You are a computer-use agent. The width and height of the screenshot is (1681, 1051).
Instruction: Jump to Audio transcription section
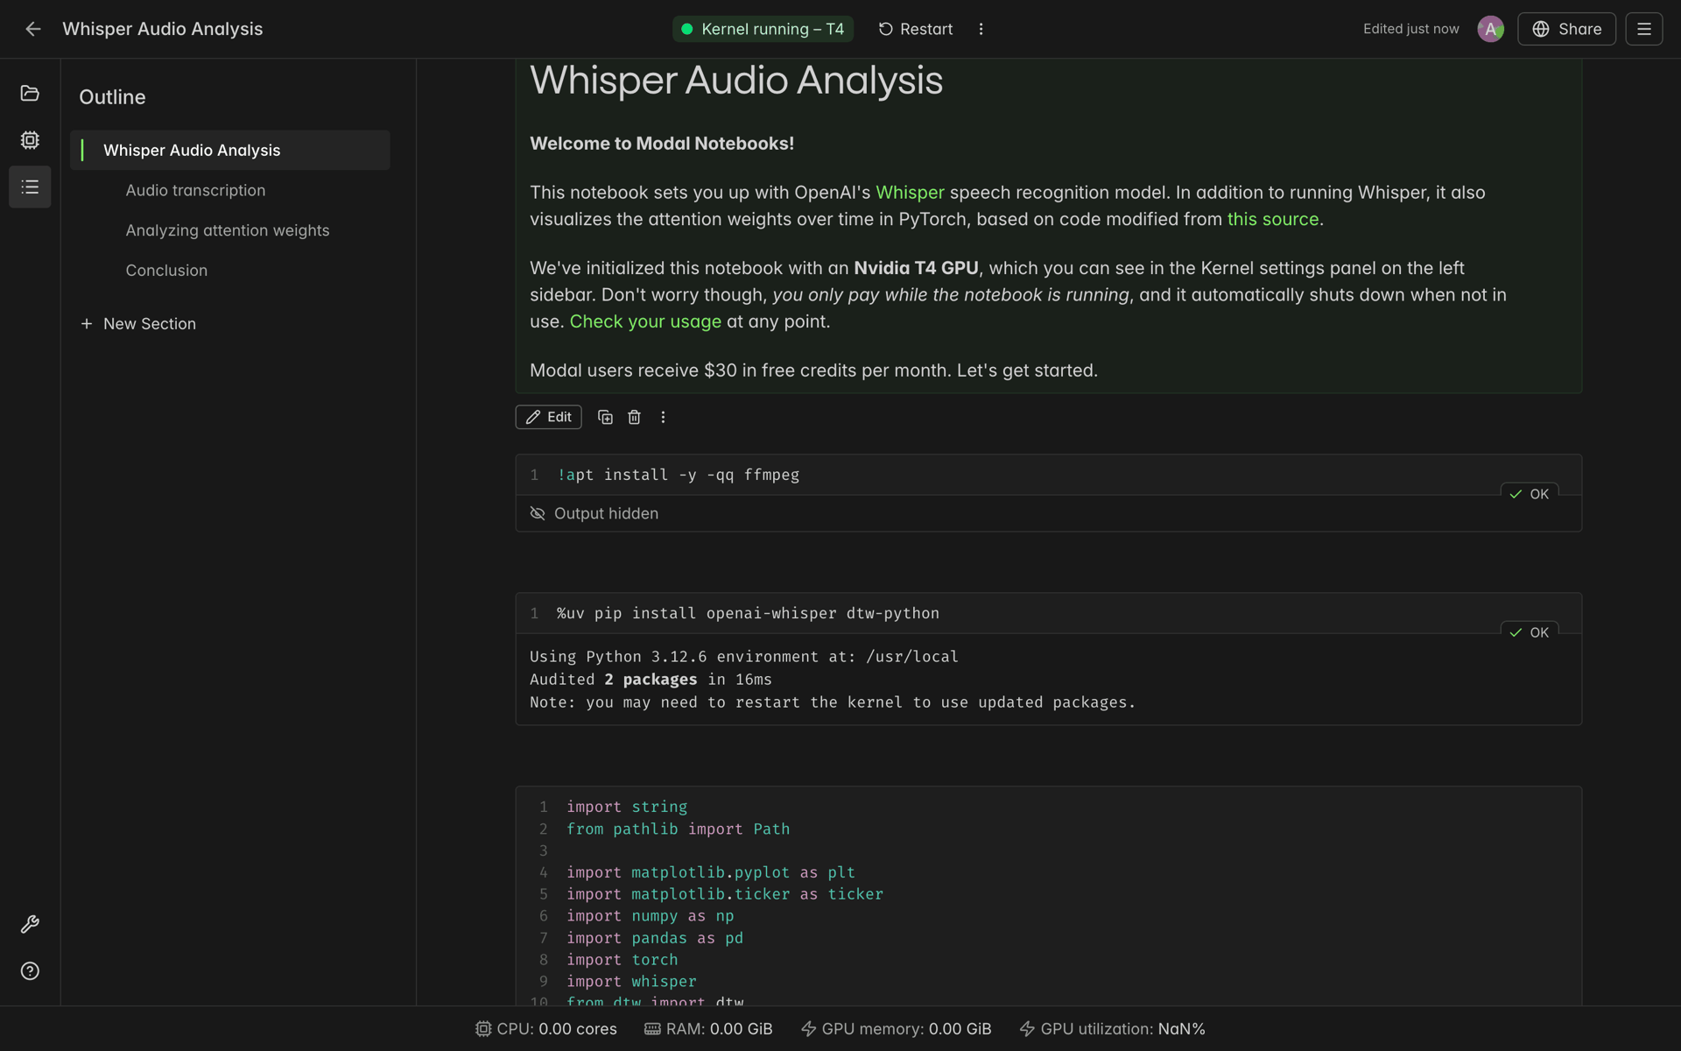click(x=195, y=190)
